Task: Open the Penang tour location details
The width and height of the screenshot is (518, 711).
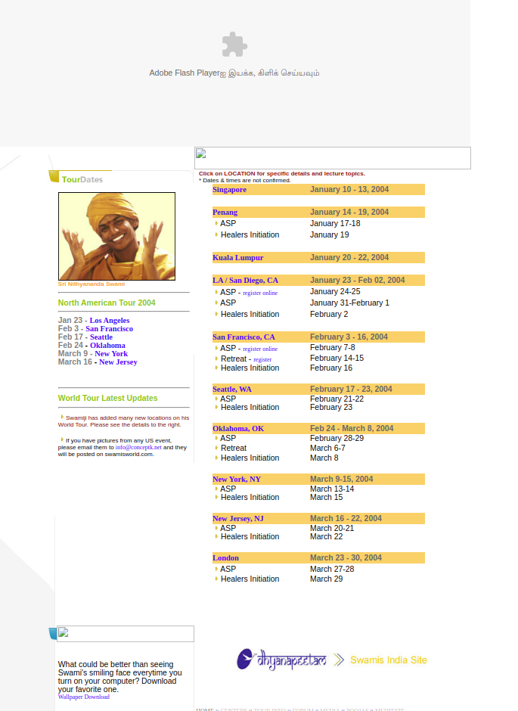Action: pos(225,213)
